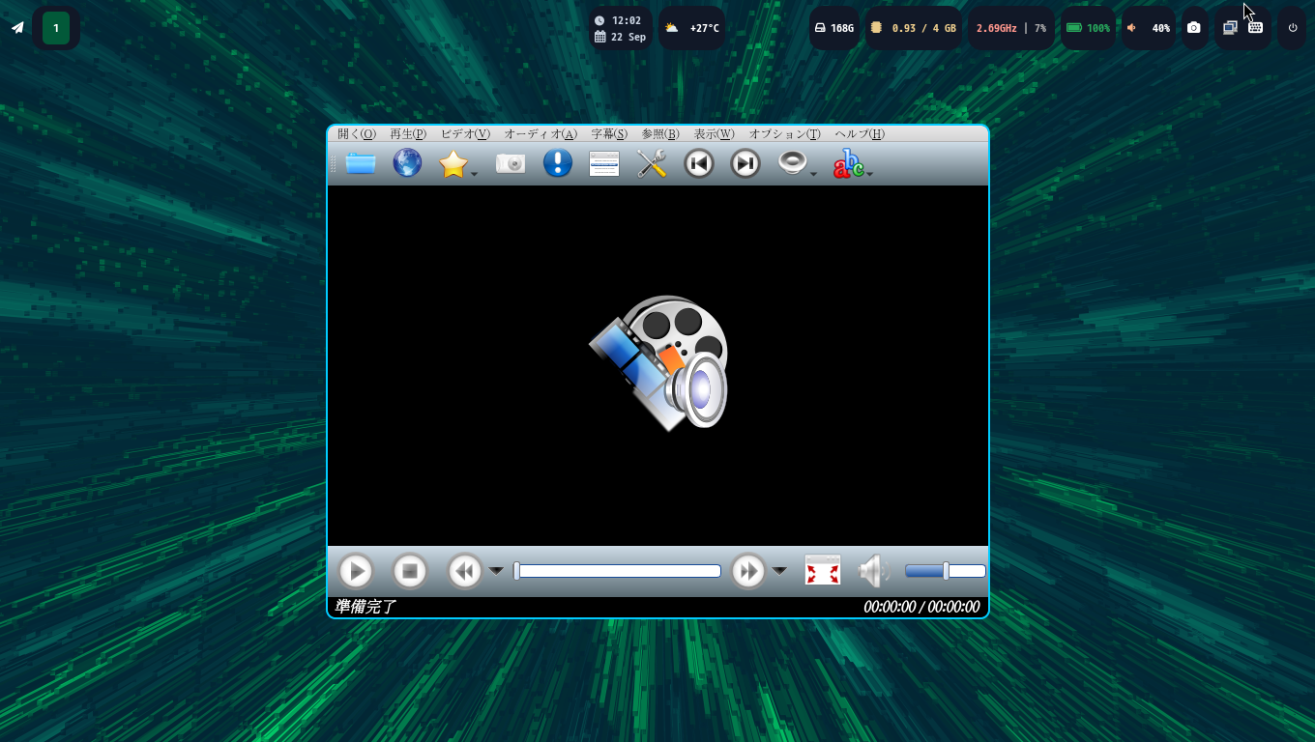The height and width of the screenshot is (742, 1315).
Task: Toggle fullscreen with the red arrows icon
Action: click(x=823, y=571)
